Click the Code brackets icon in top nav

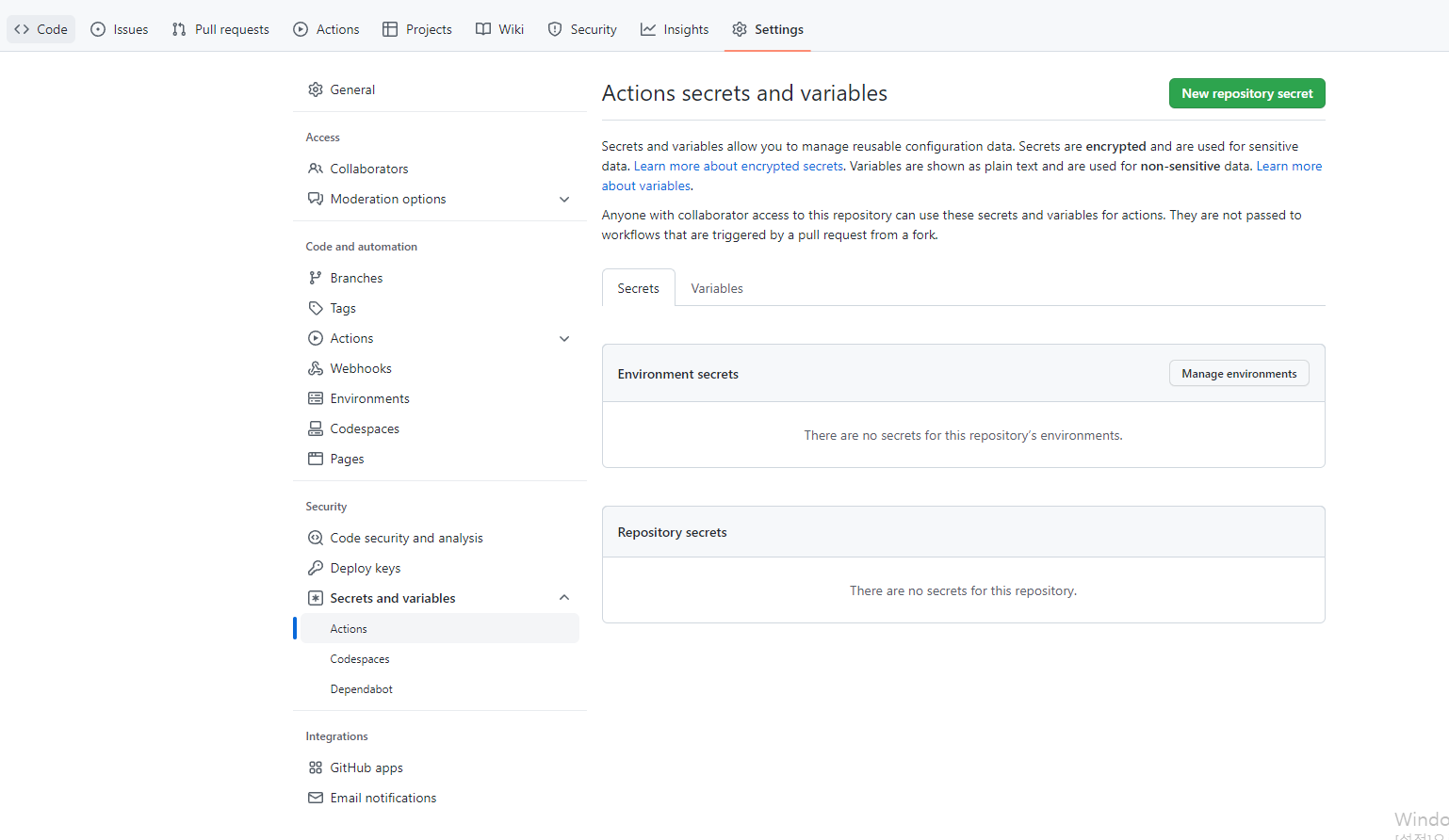(x=22, y=29)
